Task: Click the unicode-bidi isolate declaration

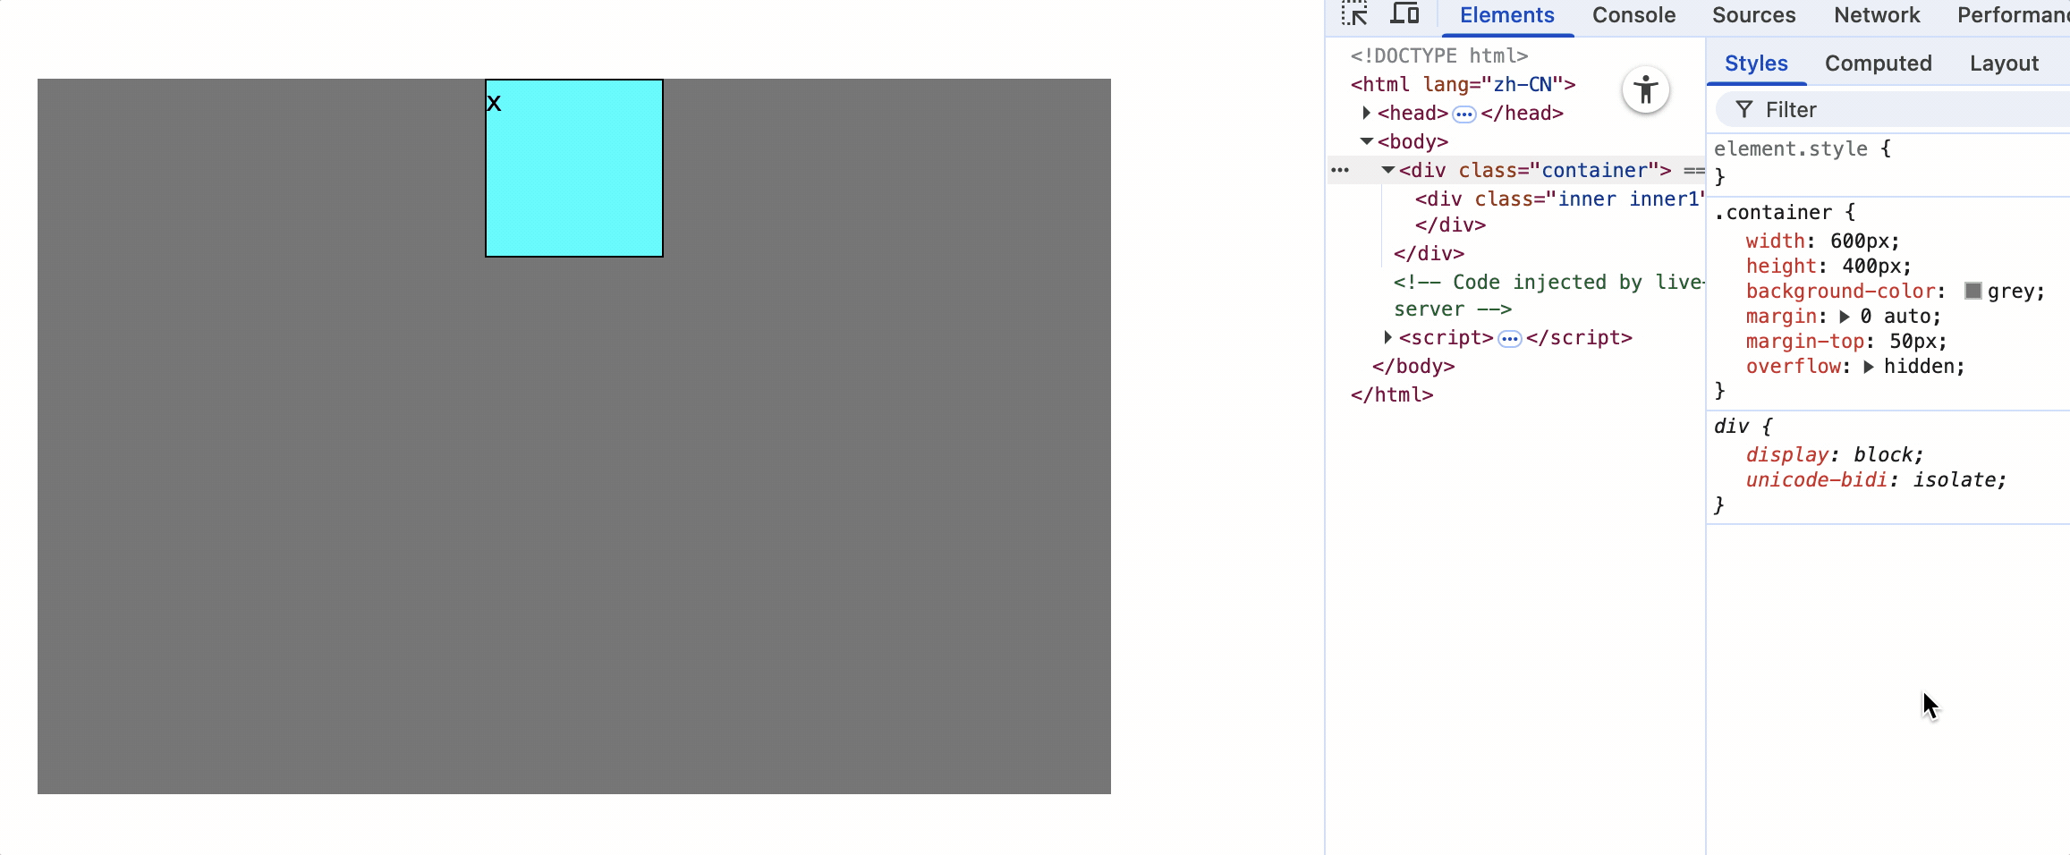Action: 1877,480
